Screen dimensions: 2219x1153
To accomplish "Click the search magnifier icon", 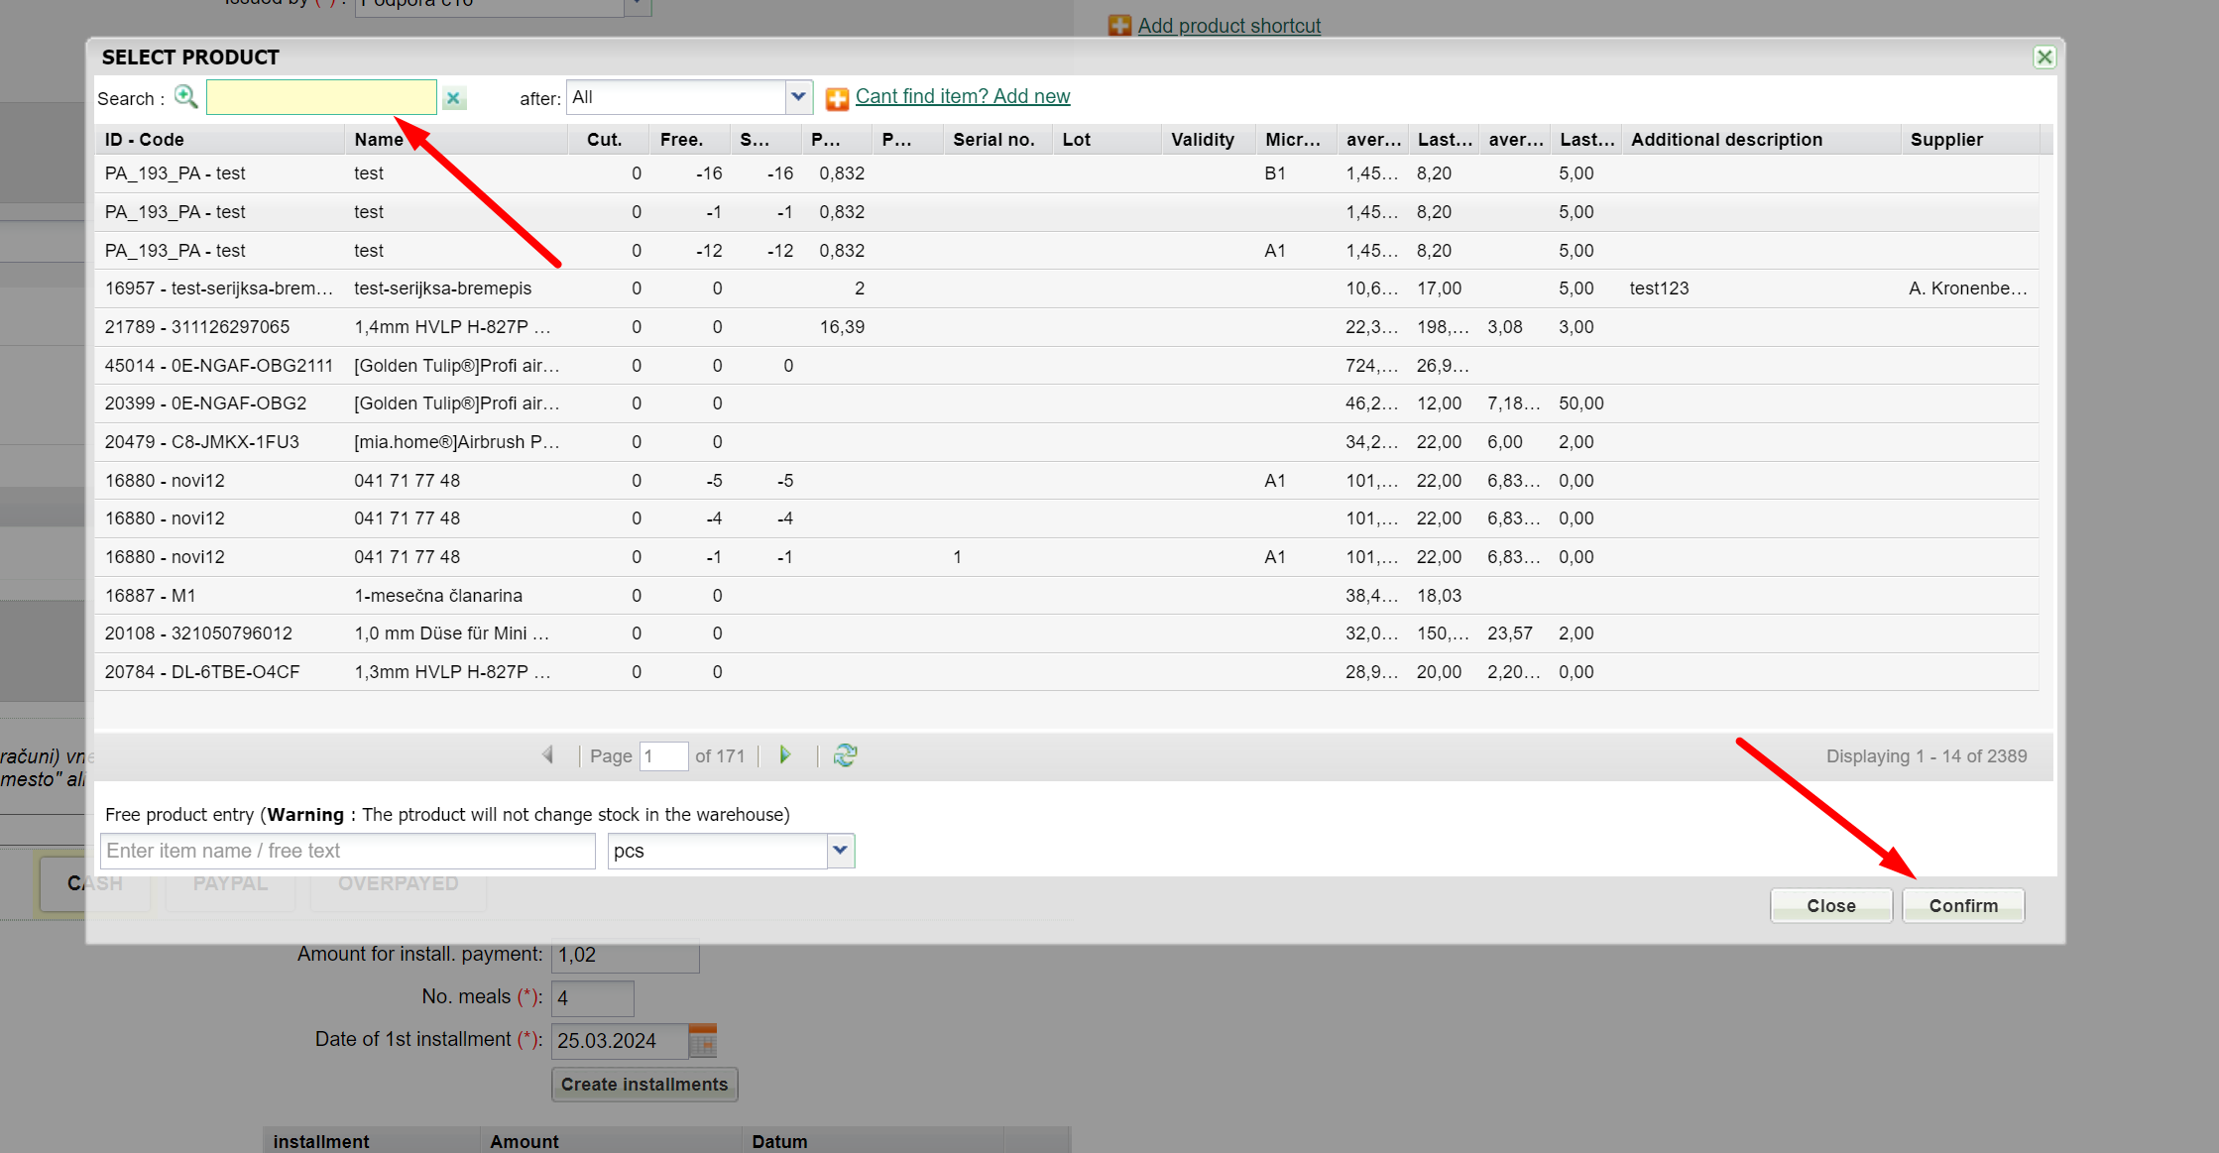I will coord(185,97).
